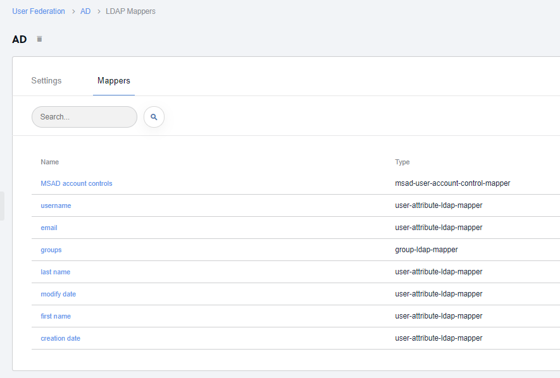Click type cell in last name row
The width and height of the screenshot is (560, 378).
point(439,272)
